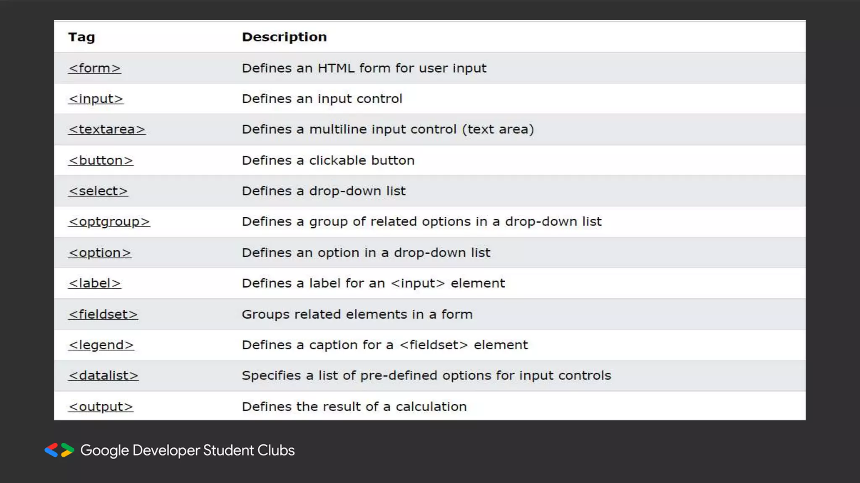Follow the <button> tag link
860x483 pixels.
(101, 161)
